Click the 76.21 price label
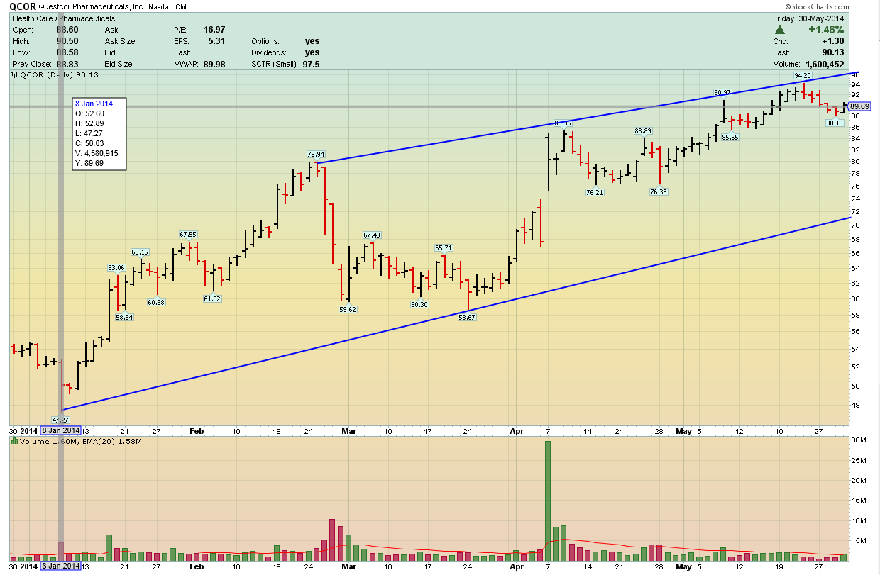The image size is (880, 575). point(595,192)
